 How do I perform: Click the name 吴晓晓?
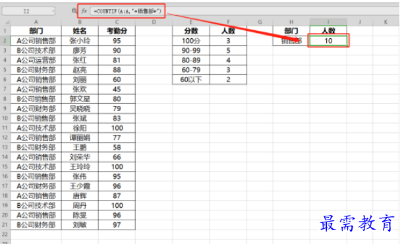pyautogui.click(x=80, y=109)
